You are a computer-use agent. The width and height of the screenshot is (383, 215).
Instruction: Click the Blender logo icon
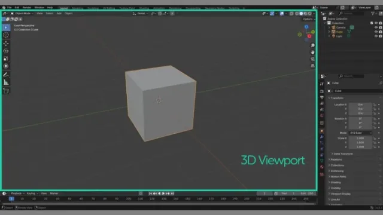click(4, 8)
